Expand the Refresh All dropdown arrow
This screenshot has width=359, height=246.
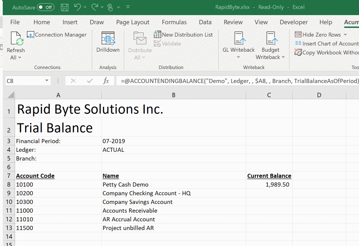coord(20,57)
